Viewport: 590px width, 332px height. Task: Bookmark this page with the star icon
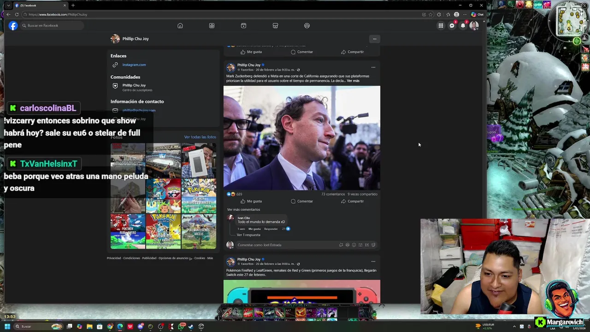tap(431, 14)
